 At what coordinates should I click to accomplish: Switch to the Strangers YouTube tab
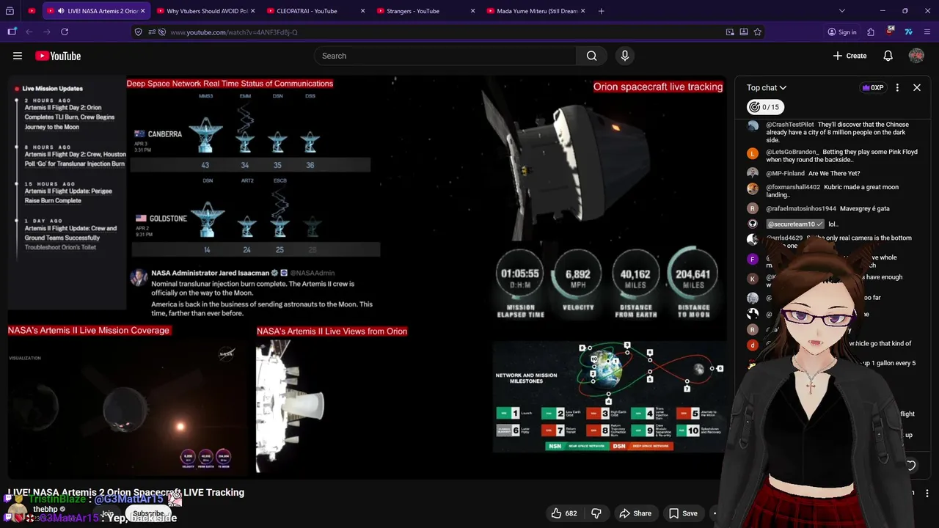(425, 11)
